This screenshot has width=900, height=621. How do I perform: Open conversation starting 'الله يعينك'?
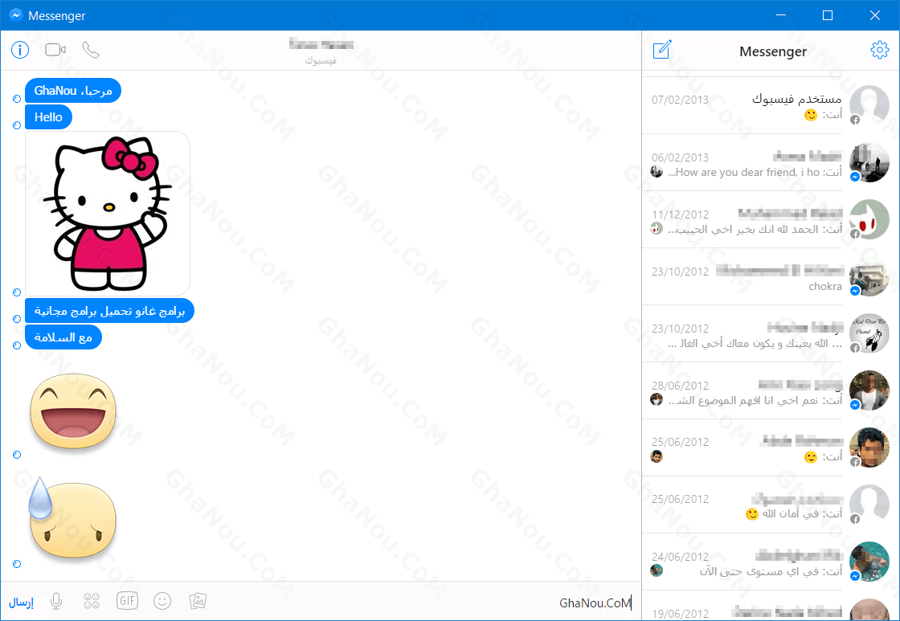pyautogui.click(x=771, y=333)
